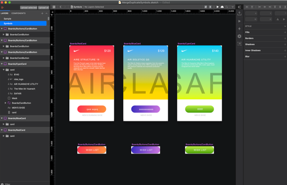This screenshot has width=287, height=185.
Task: Click the back navigation arrow in toolbar
Action: click(60, 7)
